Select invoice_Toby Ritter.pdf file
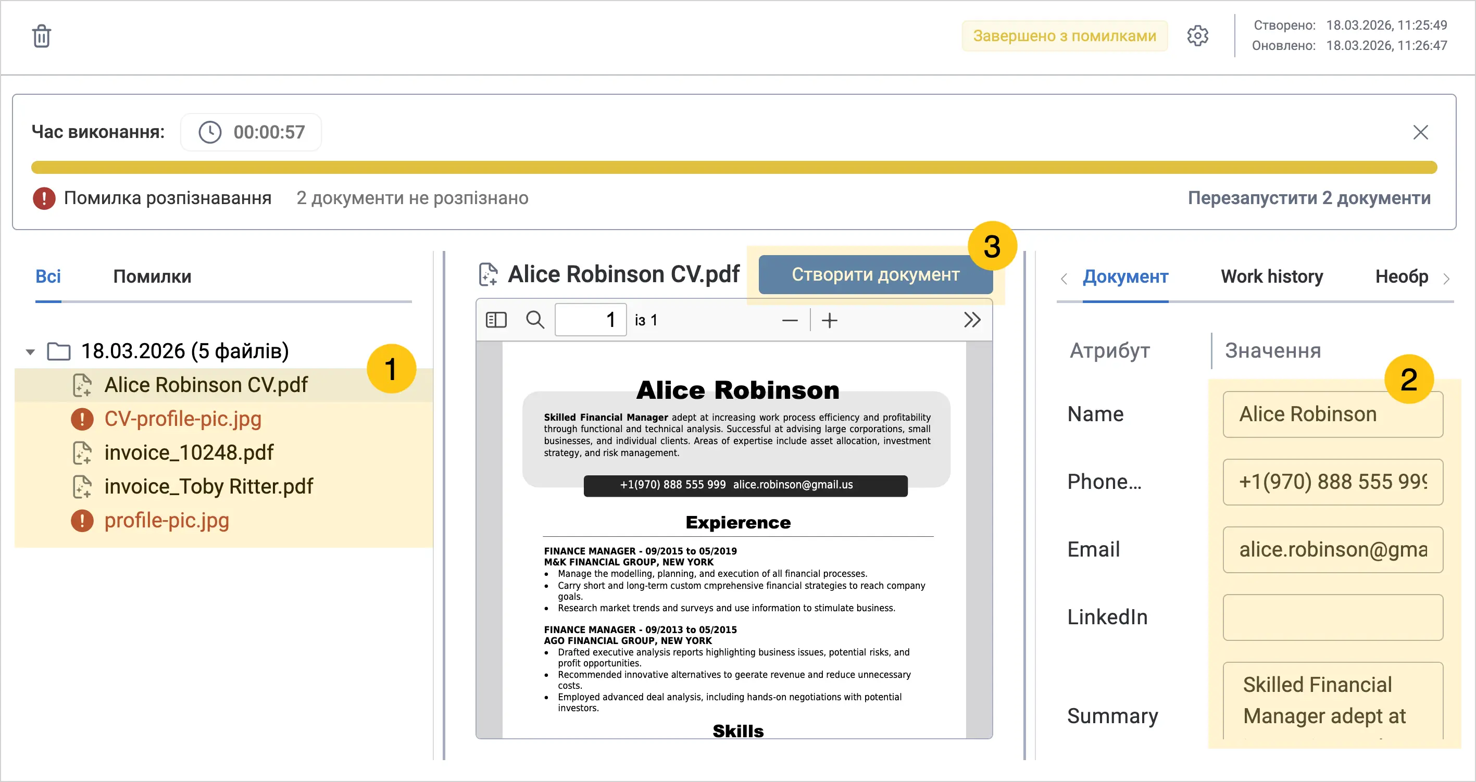This screenshot has height=782, width=1476. [208, 486]
